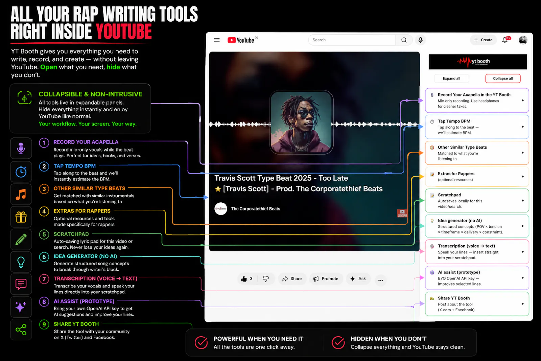Open the account avatar menu
541x361 pixels.
click(x=523, y=40)
